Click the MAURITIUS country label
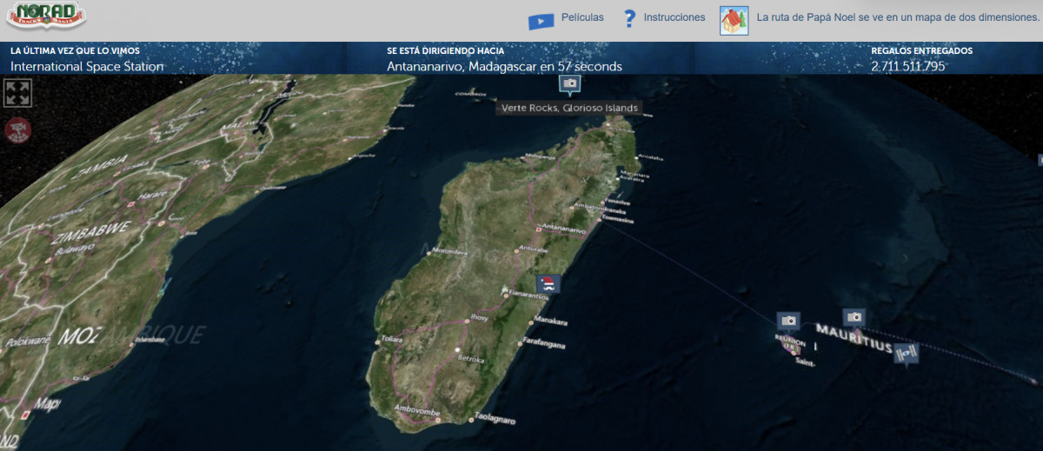 coord(854,338)
